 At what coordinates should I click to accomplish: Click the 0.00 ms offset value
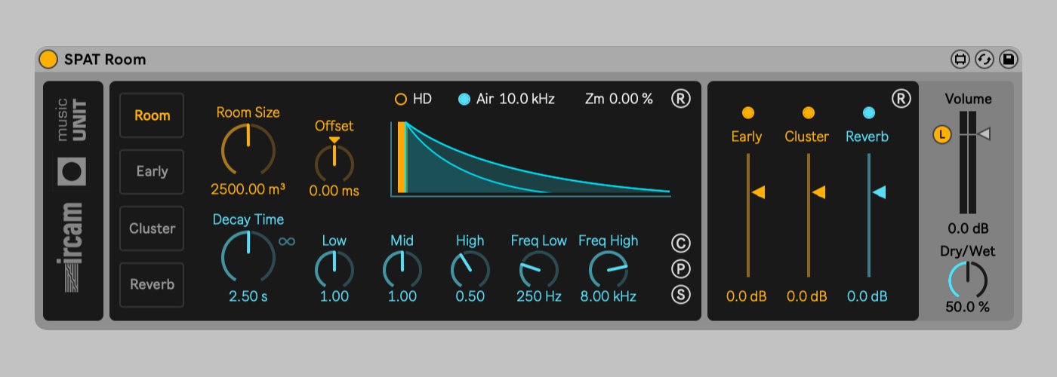[334, 191]
